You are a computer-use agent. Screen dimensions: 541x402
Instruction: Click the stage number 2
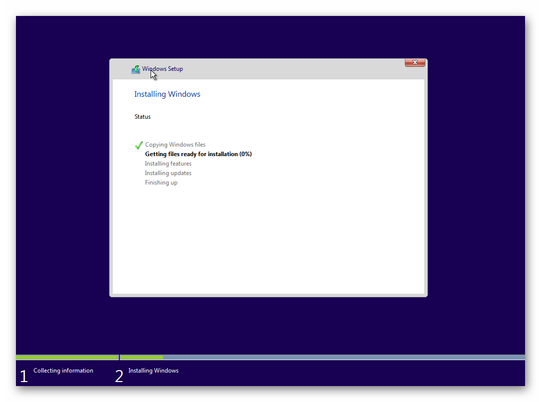[x=119, y=376]
